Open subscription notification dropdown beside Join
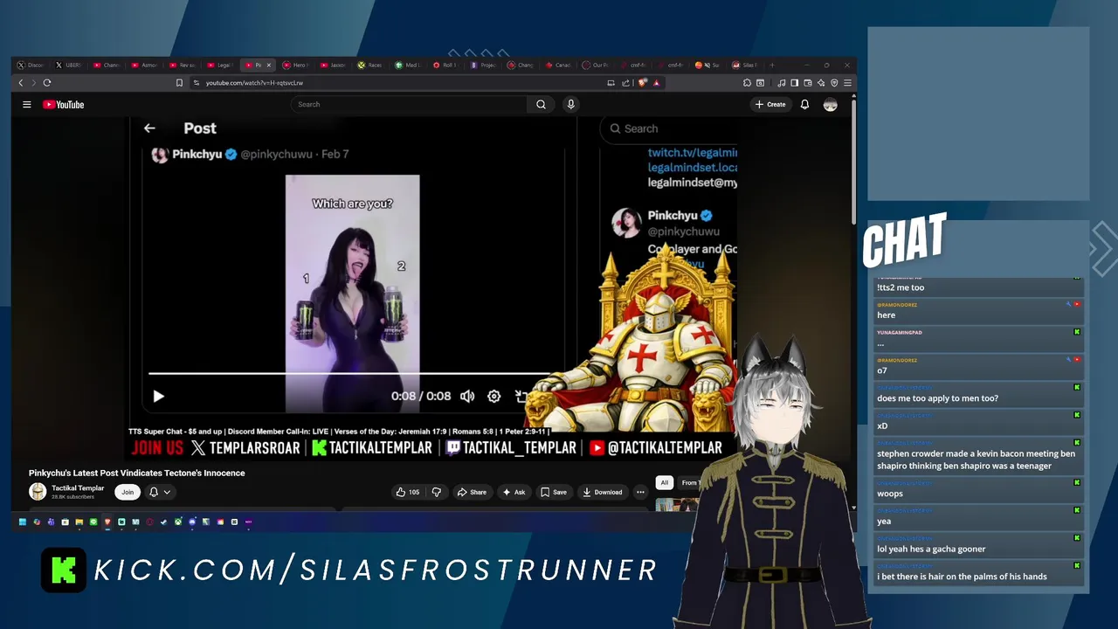Image resolution: width=1118 pixels, height=629 pixels. pyautogui.click(x=160, y=492)
